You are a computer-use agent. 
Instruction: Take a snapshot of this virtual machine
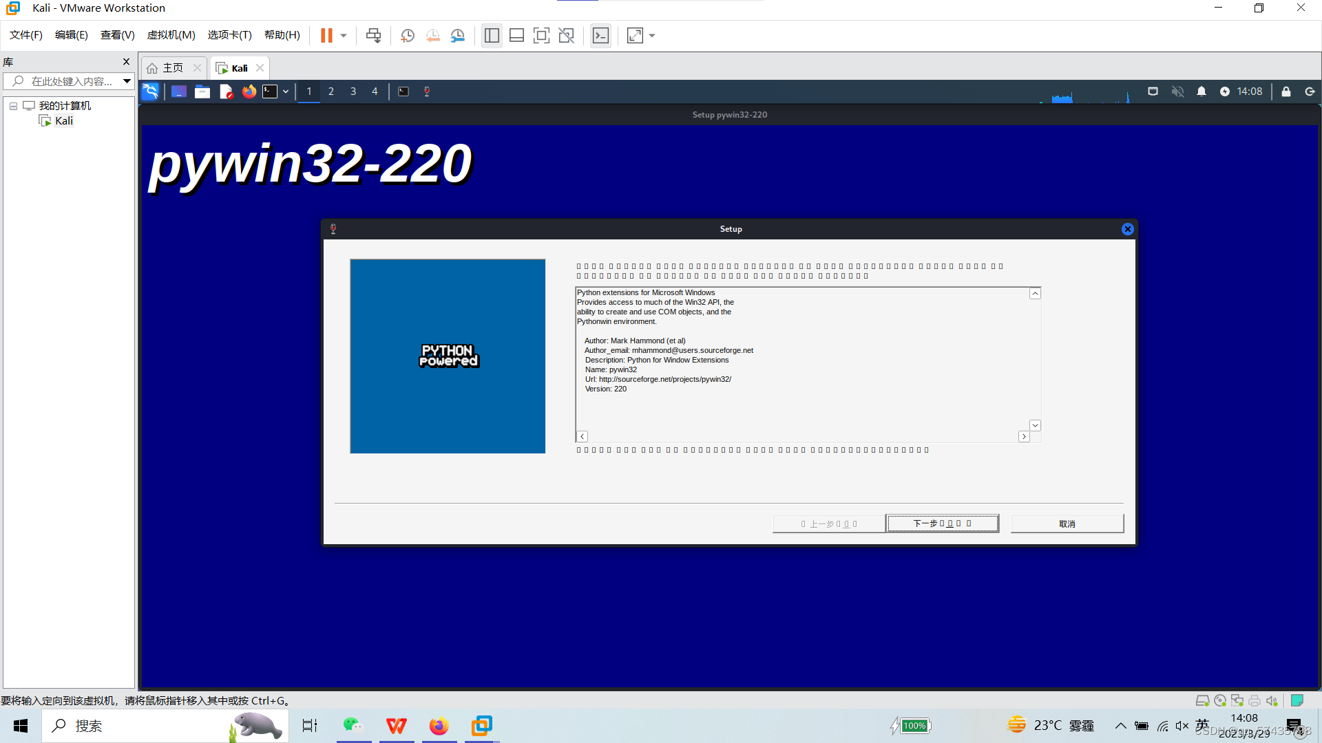coord(408,36)
